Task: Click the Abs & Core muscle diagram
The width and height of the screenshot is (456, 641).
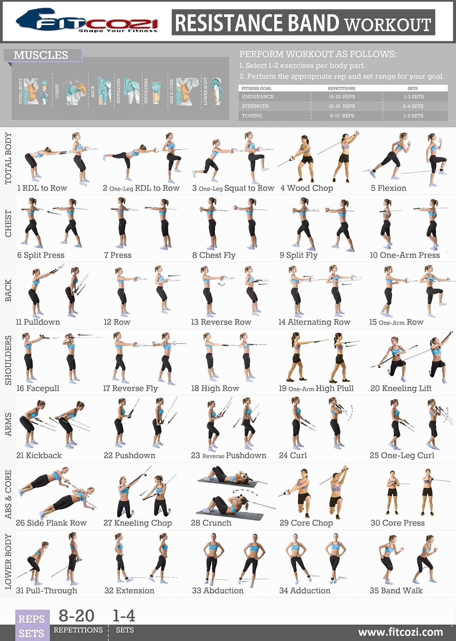Action: (187, 91)
